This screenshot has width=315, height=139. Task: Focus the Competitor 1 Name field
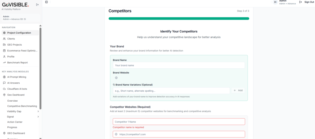point(179,122)
